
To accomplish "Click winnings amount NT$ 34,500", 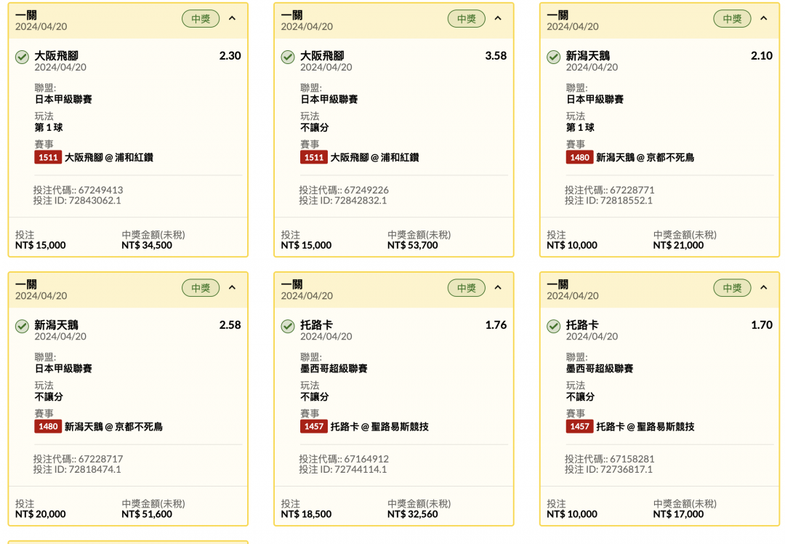I will (x=147, y=245).
